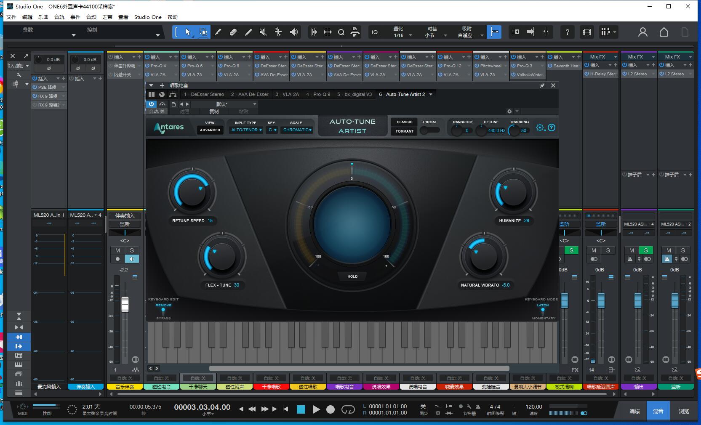
Task: Open the 编辑 view button
Action: pos(634,411)
